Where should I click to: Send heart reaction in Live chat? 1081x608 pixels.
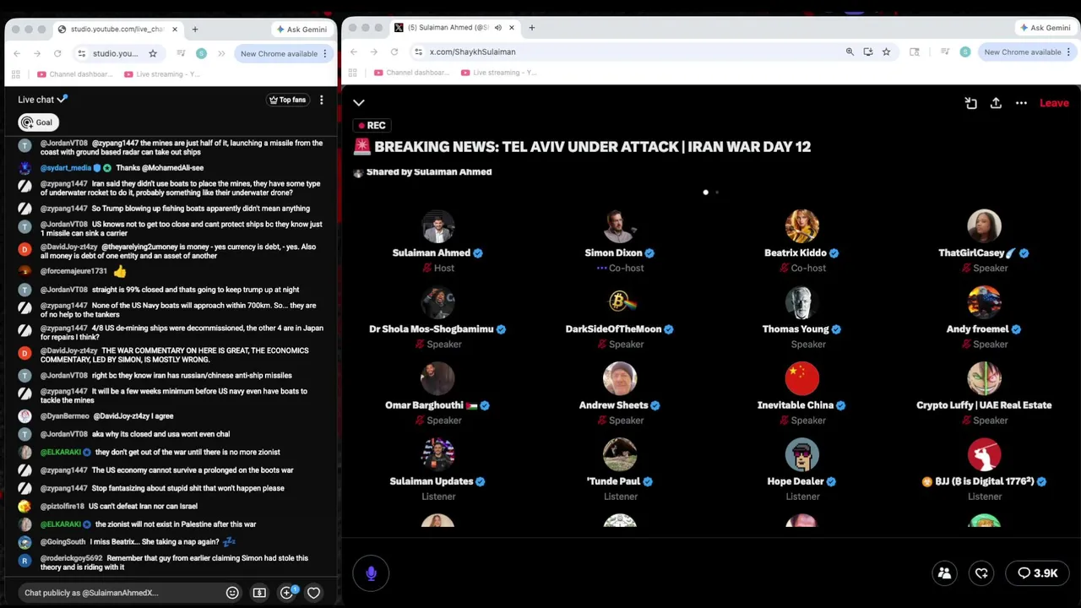pyautogui.click(x=313, y=593)
